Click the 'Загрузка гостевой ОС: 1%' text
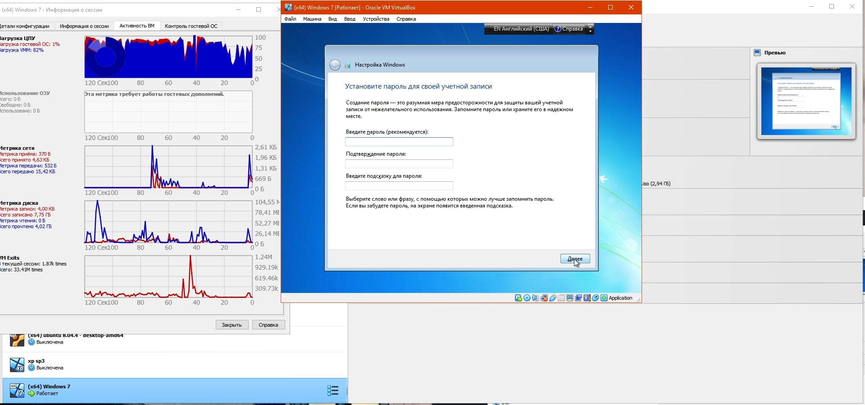The height and width of the screenshot is (405, 865). (30, 44)
